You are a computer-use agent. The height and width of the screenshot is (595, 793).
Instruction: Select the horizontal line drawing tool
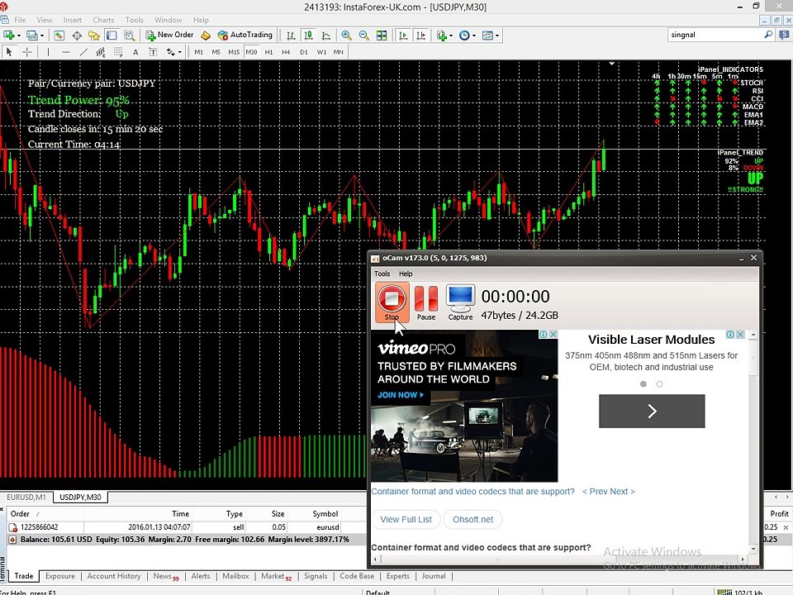[x=66, y=51]
